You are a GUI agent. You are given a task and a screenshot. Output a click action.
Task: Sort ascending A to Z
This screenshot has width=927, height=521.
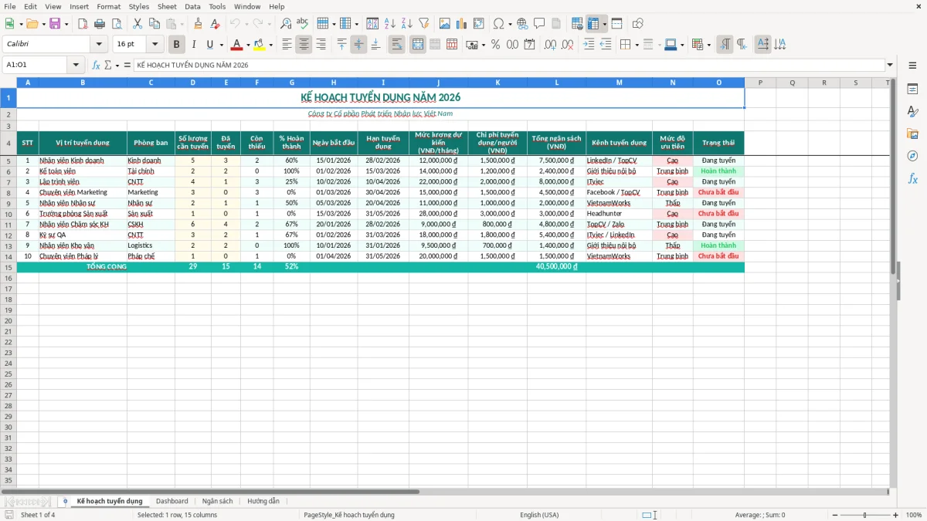tap(390, 24)
